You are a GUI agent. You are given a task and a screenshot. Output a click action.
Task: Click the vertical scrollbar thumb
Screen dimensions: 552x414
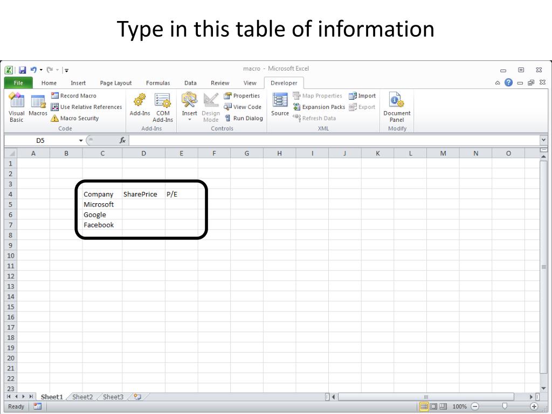(543, 266)
